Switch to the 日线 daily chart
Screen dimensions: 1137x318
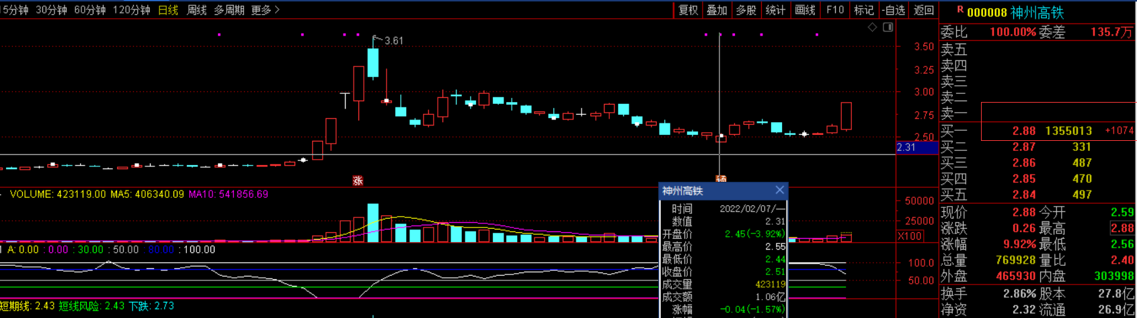coord(167,10)
